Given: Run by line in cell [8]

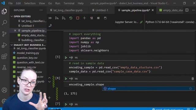Looking at the screenshot, I should tap(71, 79).
